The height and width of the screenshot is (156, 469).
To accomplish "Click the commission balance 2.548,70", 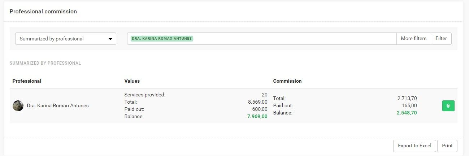I will pyautogui.click(x=407, y=113).
